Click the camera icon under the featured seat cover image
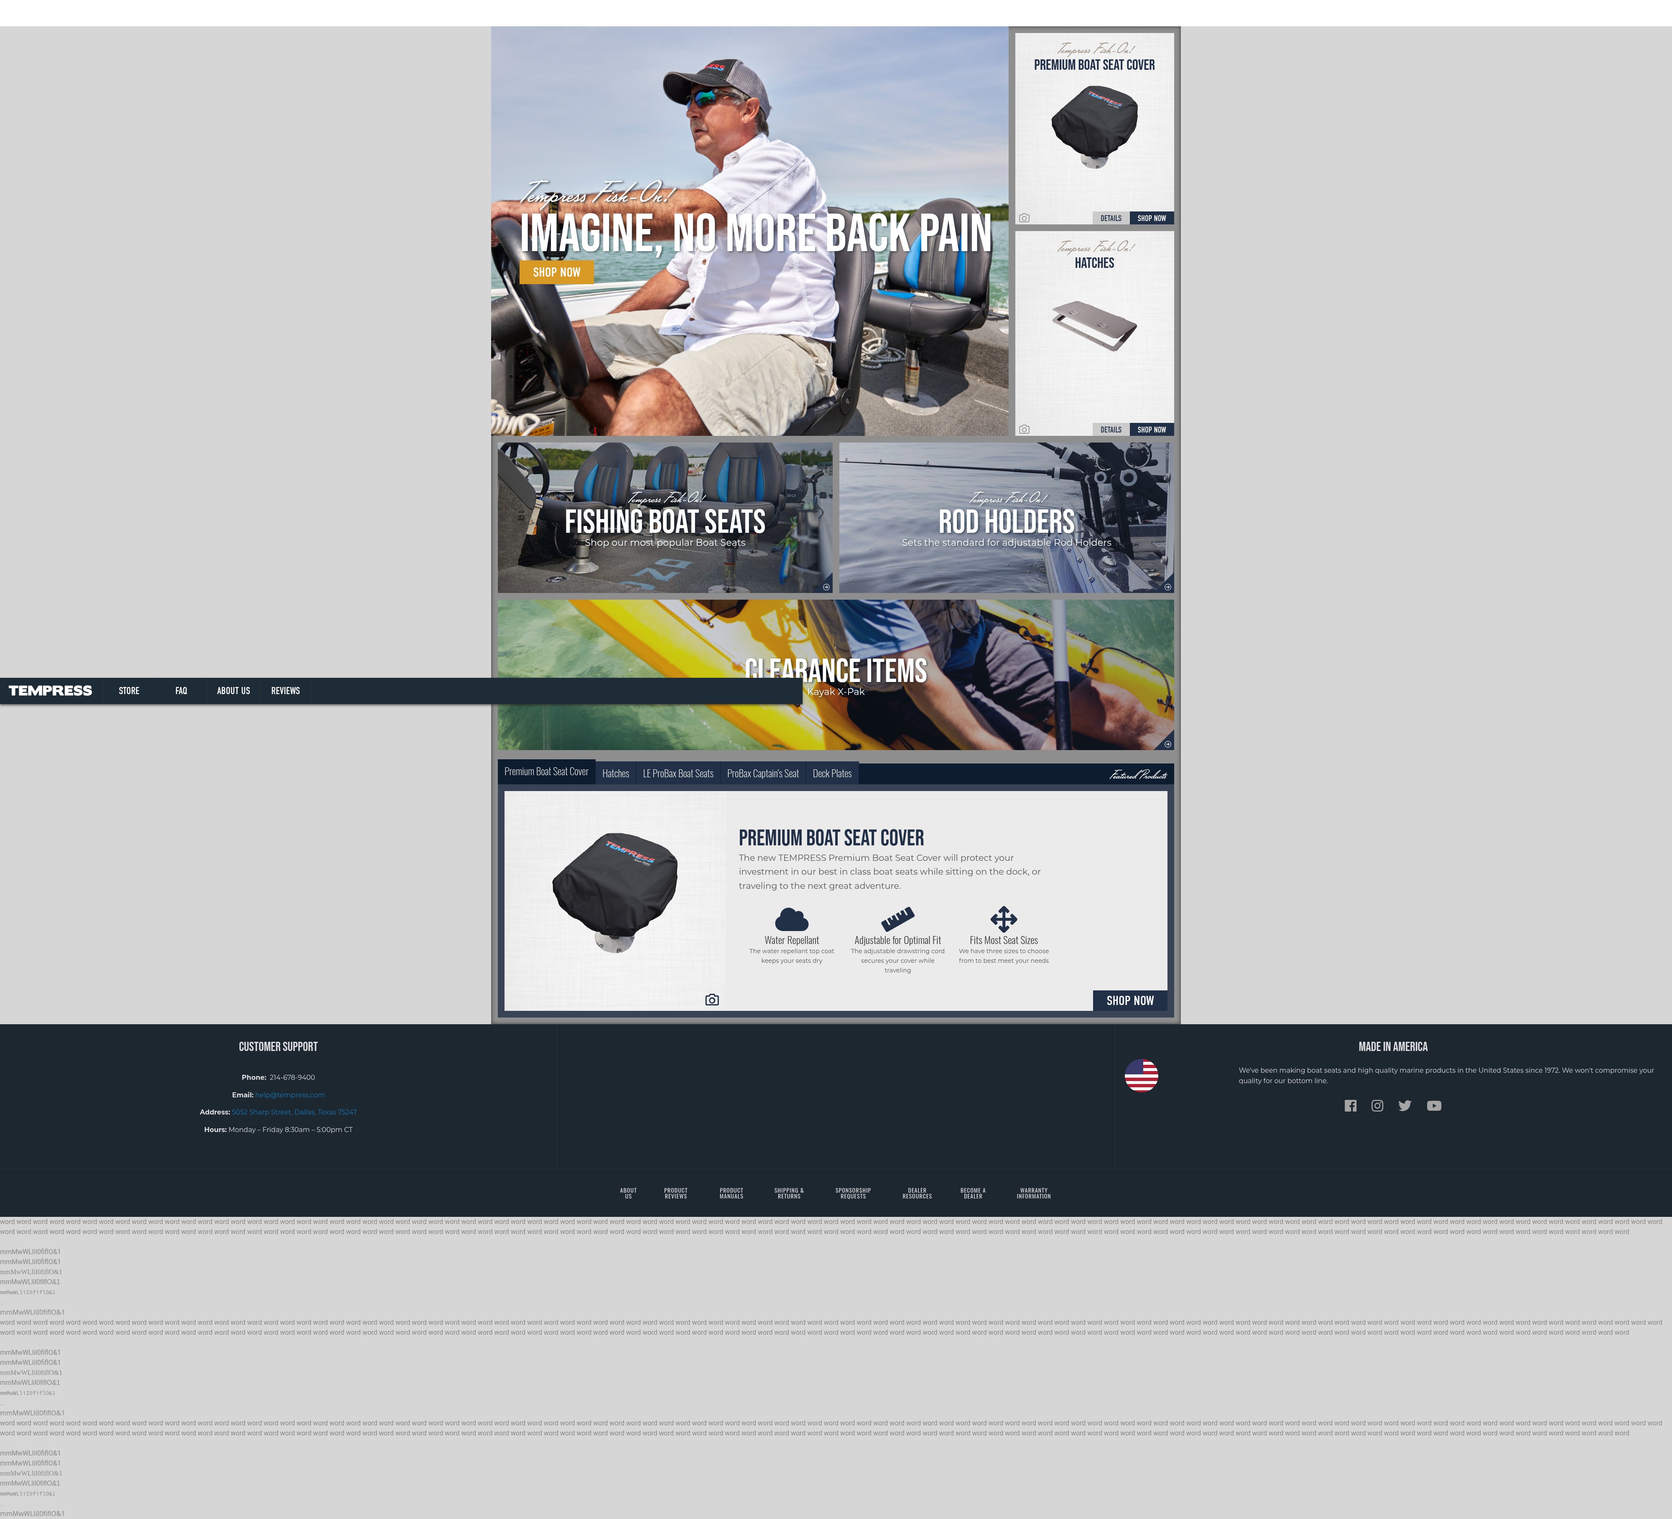 point(711,1000)
